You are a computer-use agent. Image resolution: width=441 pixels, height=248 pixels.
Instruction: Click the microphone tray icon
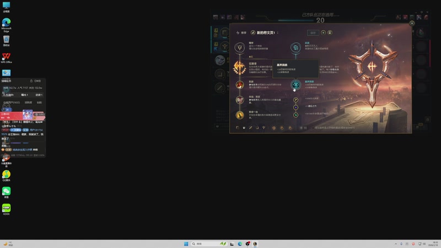[401, 244]
